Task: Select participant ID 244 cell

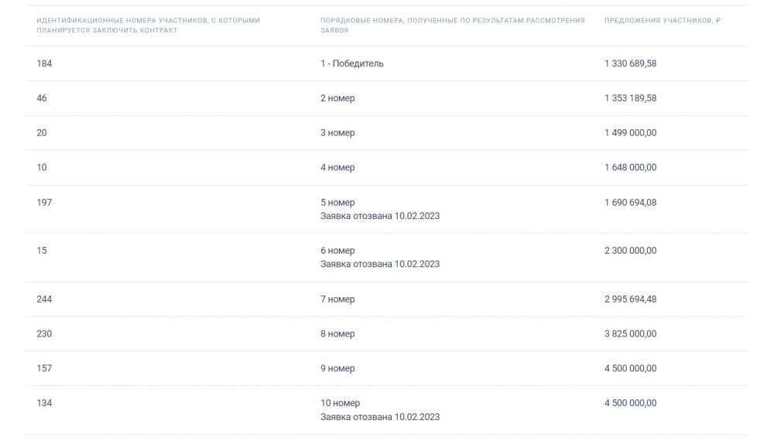Action: [x=44, y=299]
